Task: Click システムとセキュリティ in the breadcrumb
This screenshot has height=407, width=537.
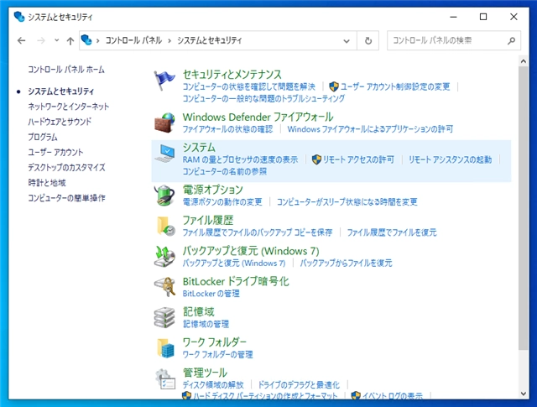Action: [x=209, y=40]
